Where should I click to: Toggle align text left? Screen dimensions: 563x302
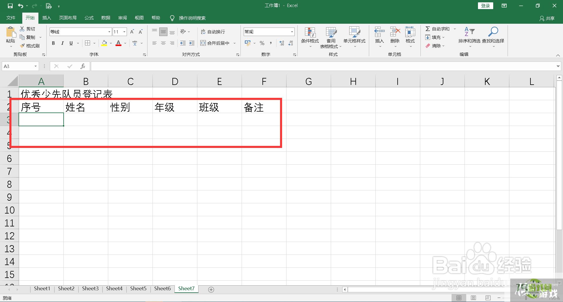point(155,43)
